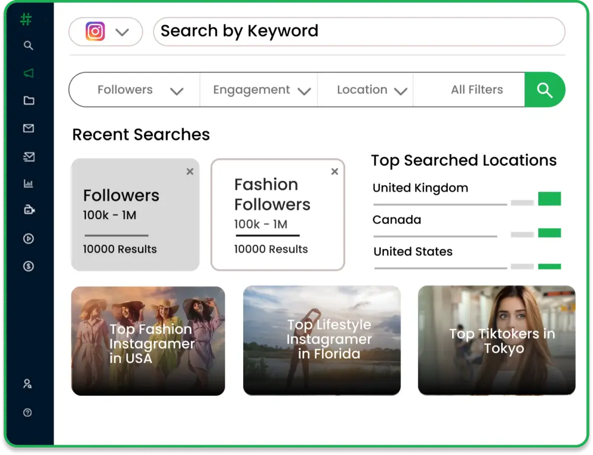Open Top Lifestyle Instagramer in Florida thumbnail
The image size is (593, 455).
coord(322,340)
